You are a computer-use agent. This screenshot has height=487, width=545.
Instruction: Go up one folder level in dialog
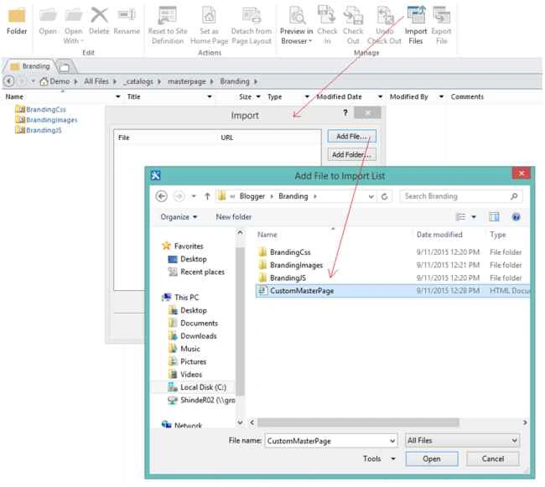[x=207, y=197]
